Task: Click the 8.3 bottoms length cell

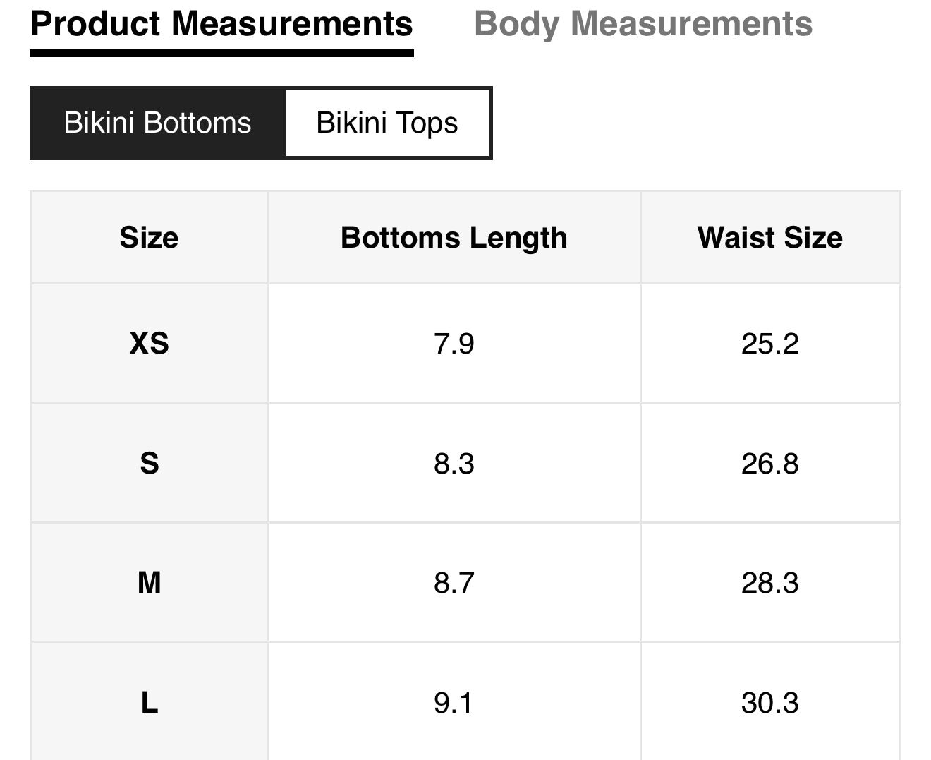Action: tap(454, 464)
